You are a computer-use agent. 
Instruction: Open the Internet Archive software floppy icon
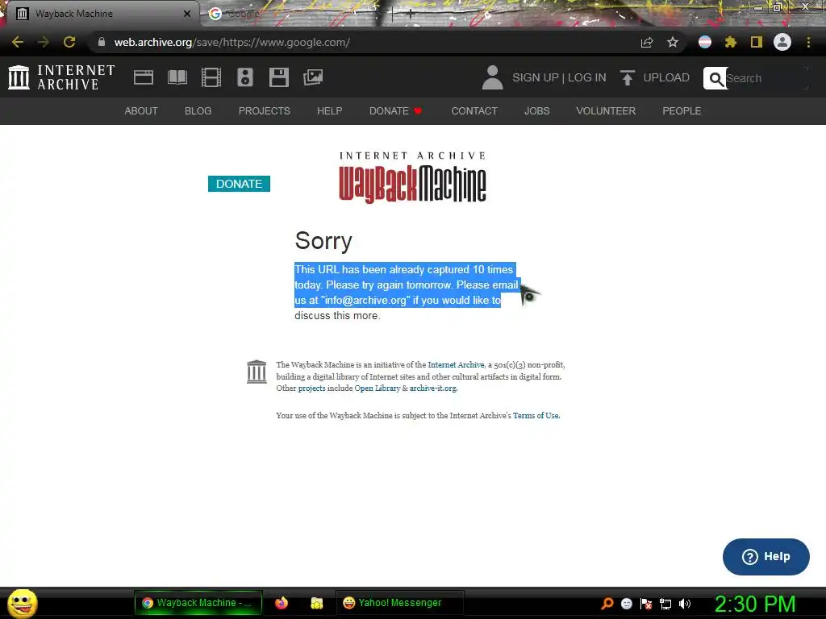click(x=278, y=77)
